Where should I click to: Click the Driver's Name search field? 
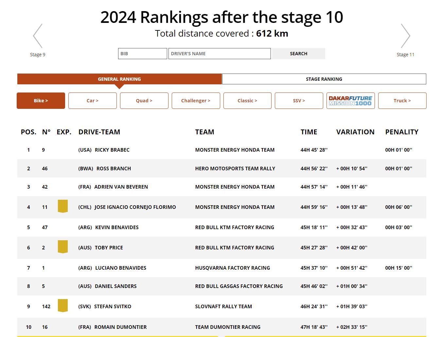[219, 54]
